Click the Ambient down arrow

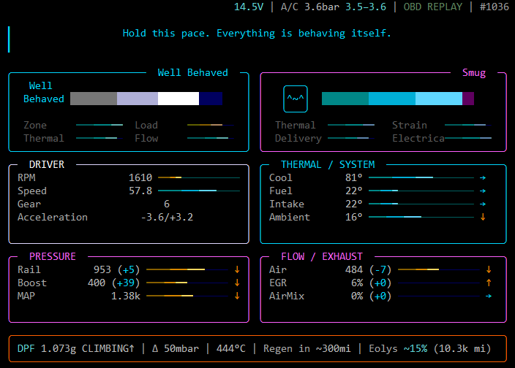pyautogui.click(x=483, y=217)
